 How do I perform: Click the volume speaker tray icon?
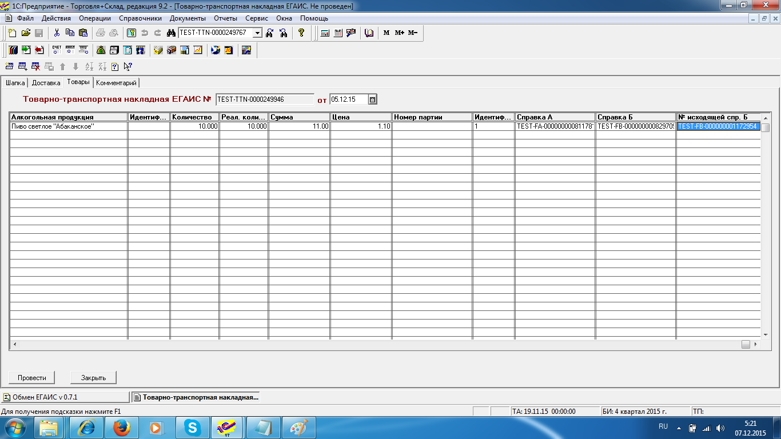tap(720, 428)
